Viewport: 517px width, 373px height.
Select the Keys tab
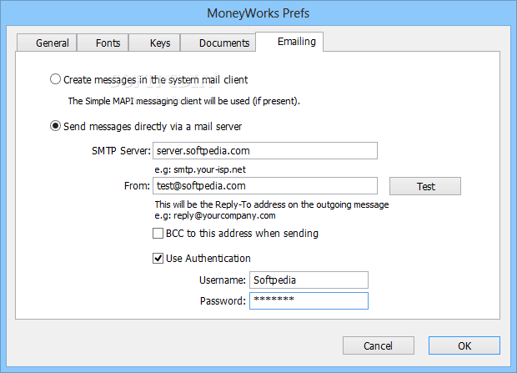154,43
